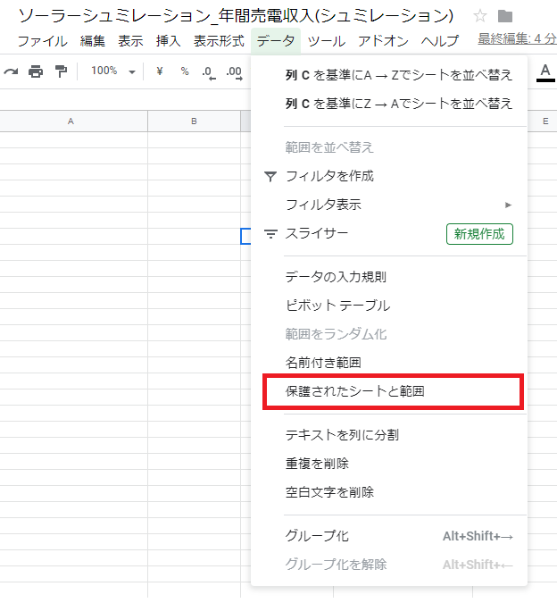This screenshot has width=557, height=603.
Task: Open the ファイル menu
Action: pos(43,41)
